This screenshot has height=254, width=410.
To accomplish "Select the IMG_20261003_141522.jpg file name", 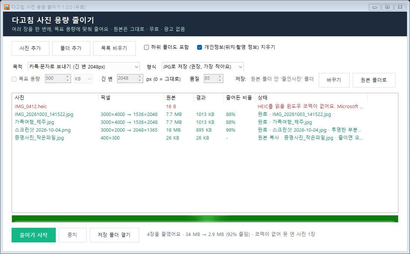I will (x=44, y=114).
